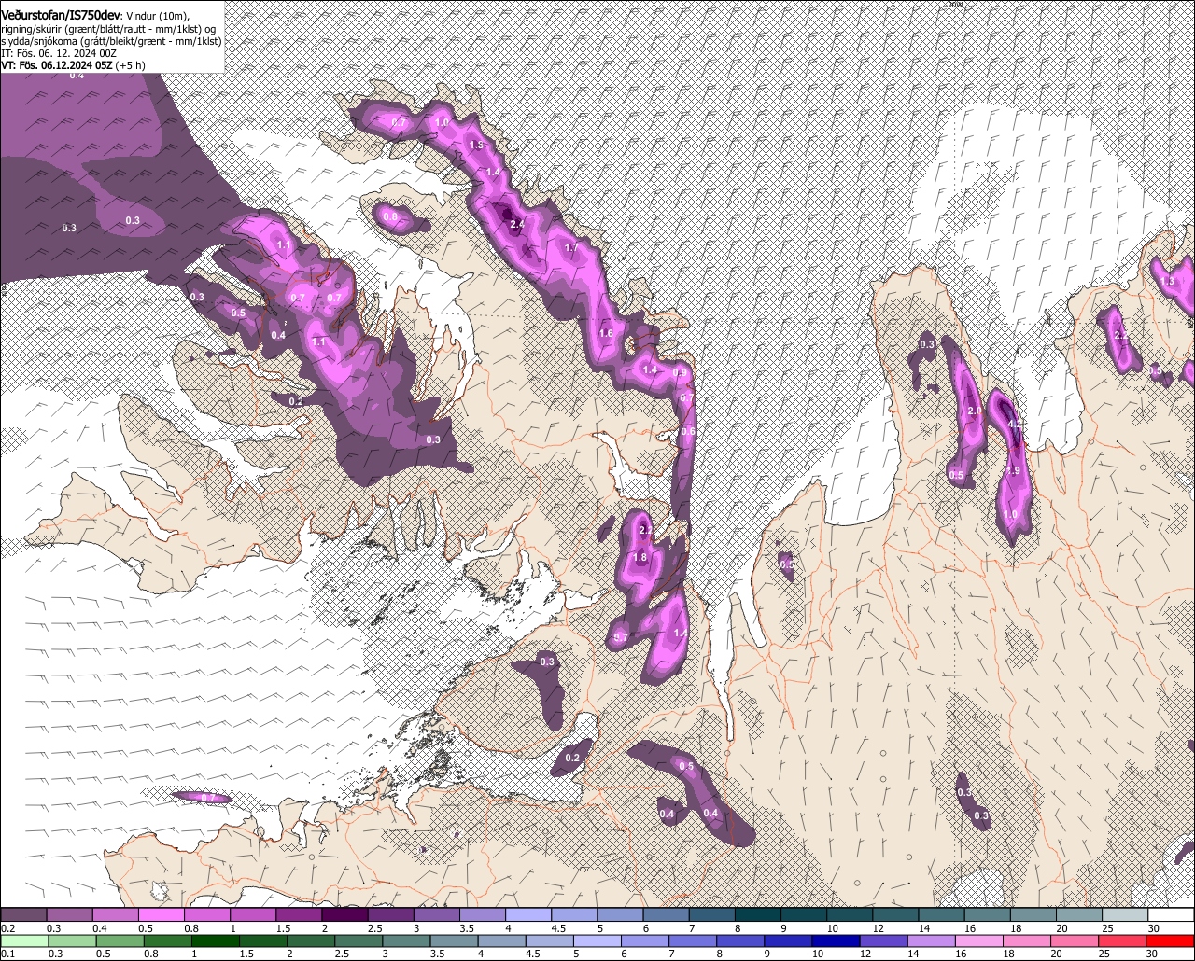Screen dimensions: 1195x961
Task: Choose the light grey swatch at 25, upper legend
Action: pos(1125,914)
